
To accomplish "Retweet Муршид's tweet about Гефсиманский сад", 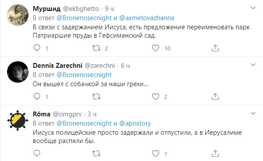I will click(96, 48).
